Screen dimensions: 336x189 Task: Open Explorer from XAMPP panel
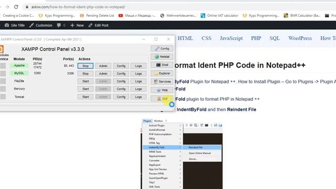pos(162,73)
